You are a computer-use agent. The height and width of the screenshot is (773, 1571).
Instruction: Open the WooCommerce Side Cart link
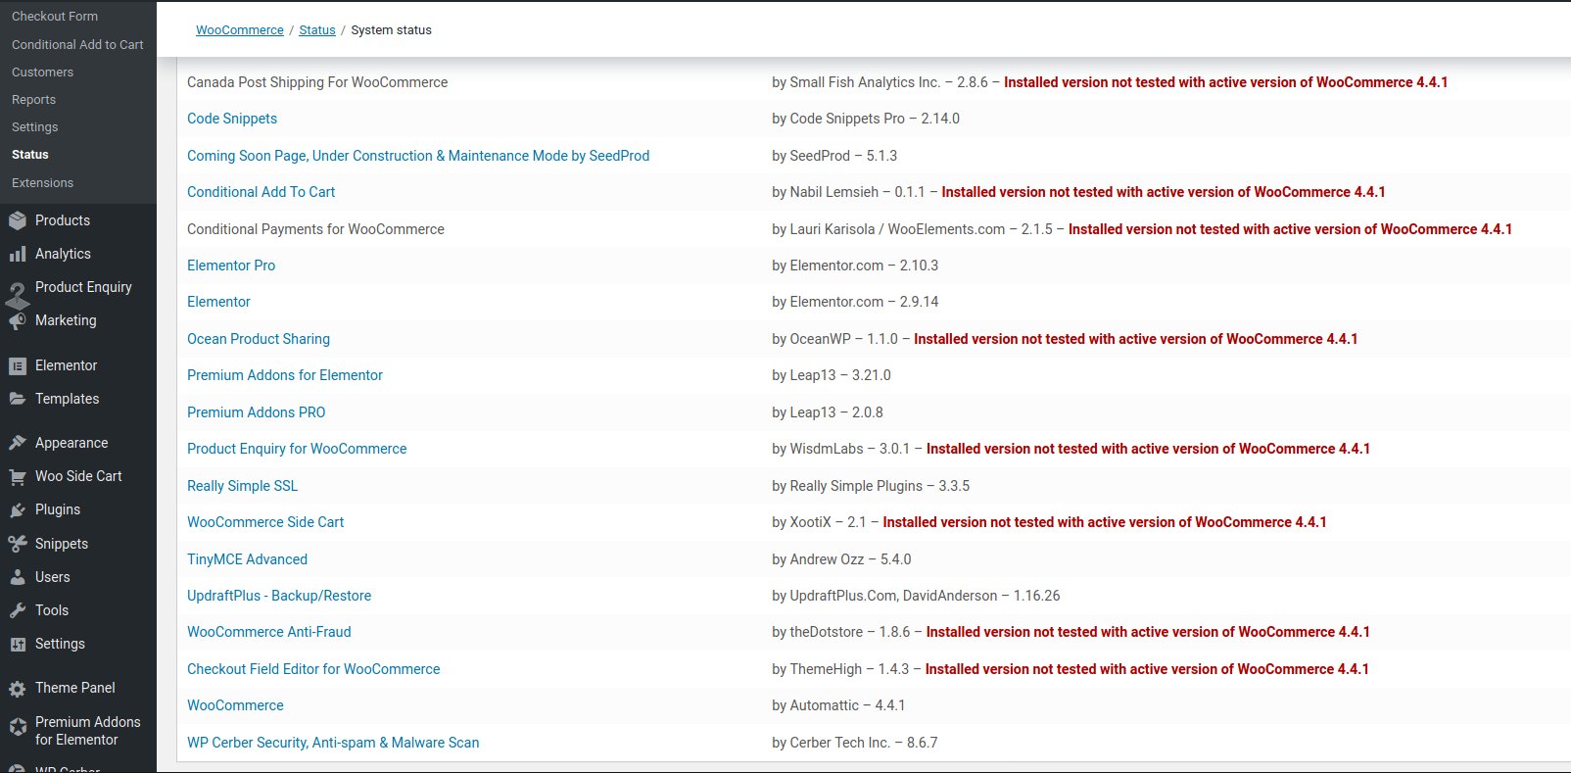(x=265, y=522)
